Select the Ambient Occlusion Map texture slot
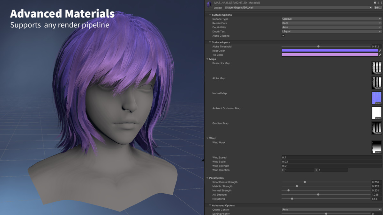The width and height of the screenshot is (383, 215). [x=377, y=113]
